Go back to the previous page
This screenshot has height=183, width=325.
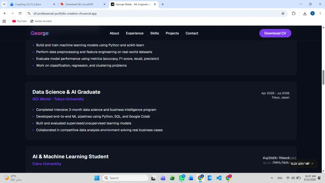pos(5,13)
